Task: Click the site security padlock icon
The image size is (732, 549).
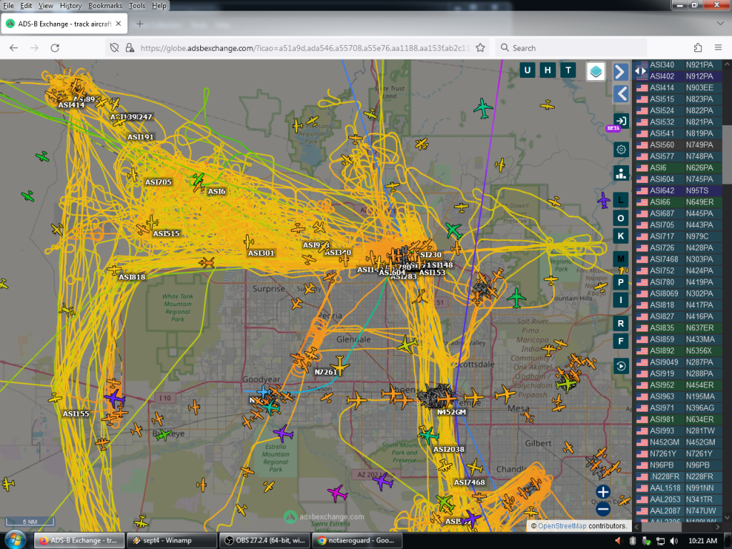Action: 130,48
